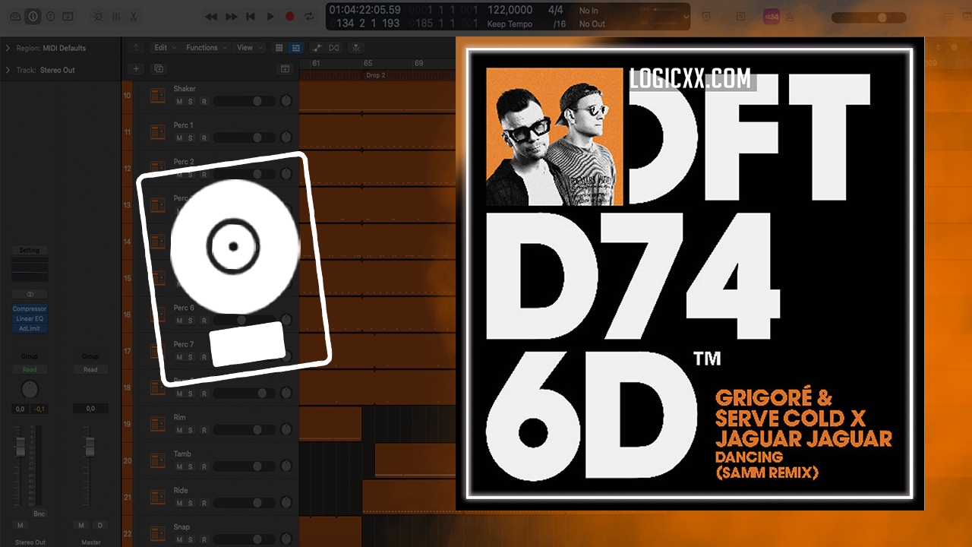
Task: Toggle the Cycle mode button
Action: tap(309, 16)
